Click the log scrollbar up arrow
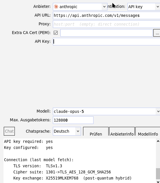160x183 pixels. [158, 141]
